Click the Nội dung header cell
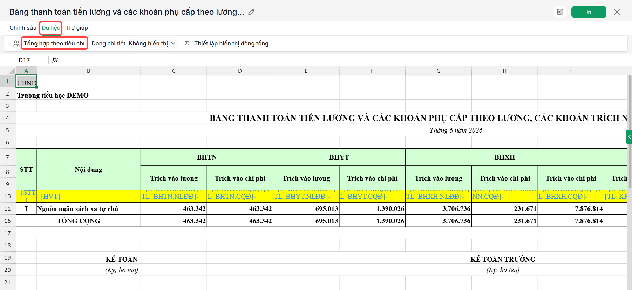Viewport: 632px width, 290px height. (x=89, y=169)
